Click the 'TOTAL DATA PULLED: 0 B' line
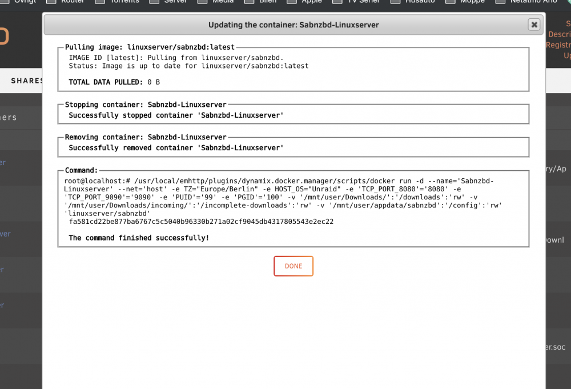This screenshot has width=571, height=389. pos(114,82)
